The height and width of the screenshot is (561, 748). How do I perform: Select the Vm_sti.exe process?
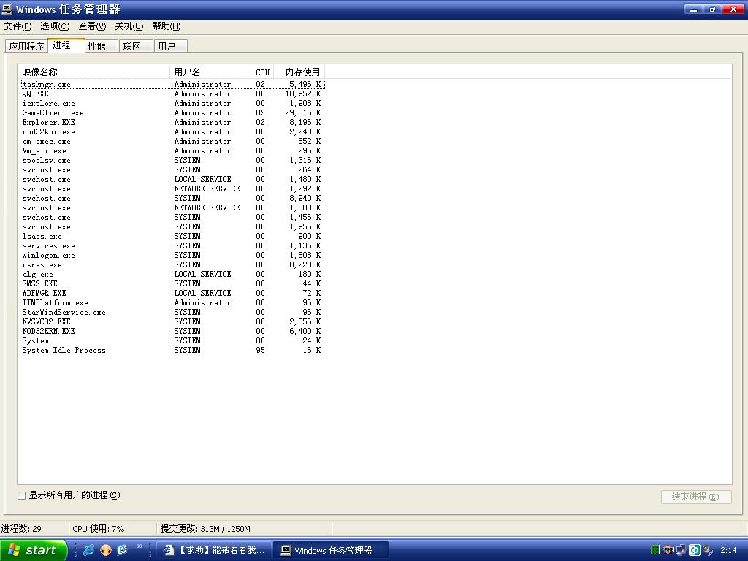172,151
